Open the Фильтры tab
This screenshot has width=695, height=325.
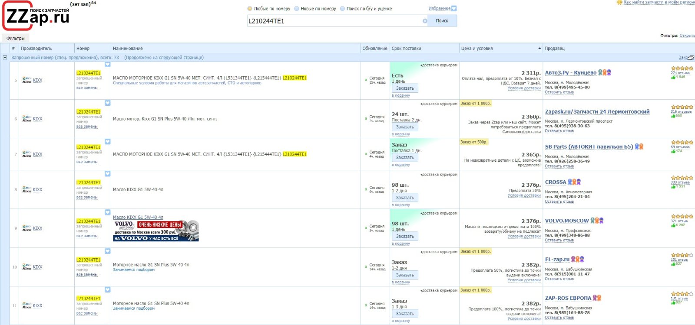pos(16,38)
